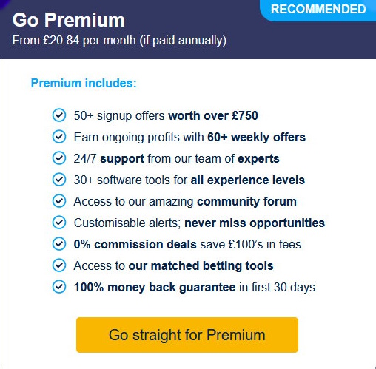Click the From £20.84 per month text
The image size is (376, 369).
pyautogui.click(x=119, y=41)
